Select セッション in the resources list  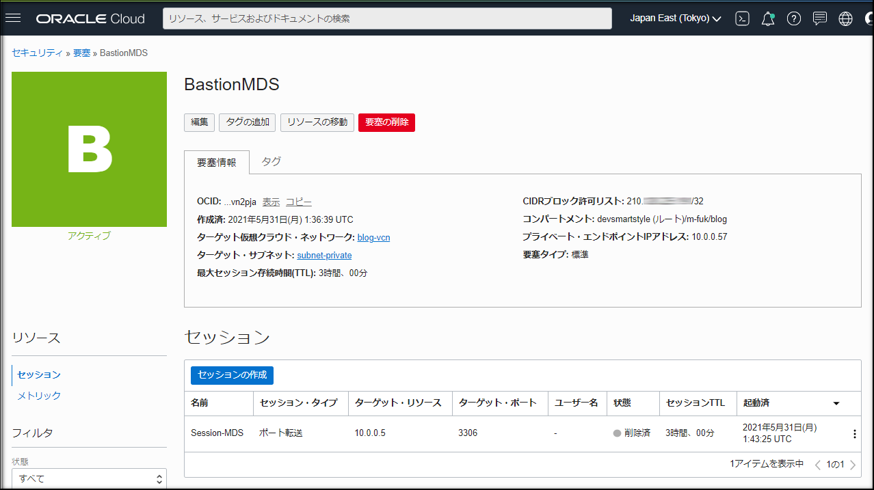click(39, 375)
